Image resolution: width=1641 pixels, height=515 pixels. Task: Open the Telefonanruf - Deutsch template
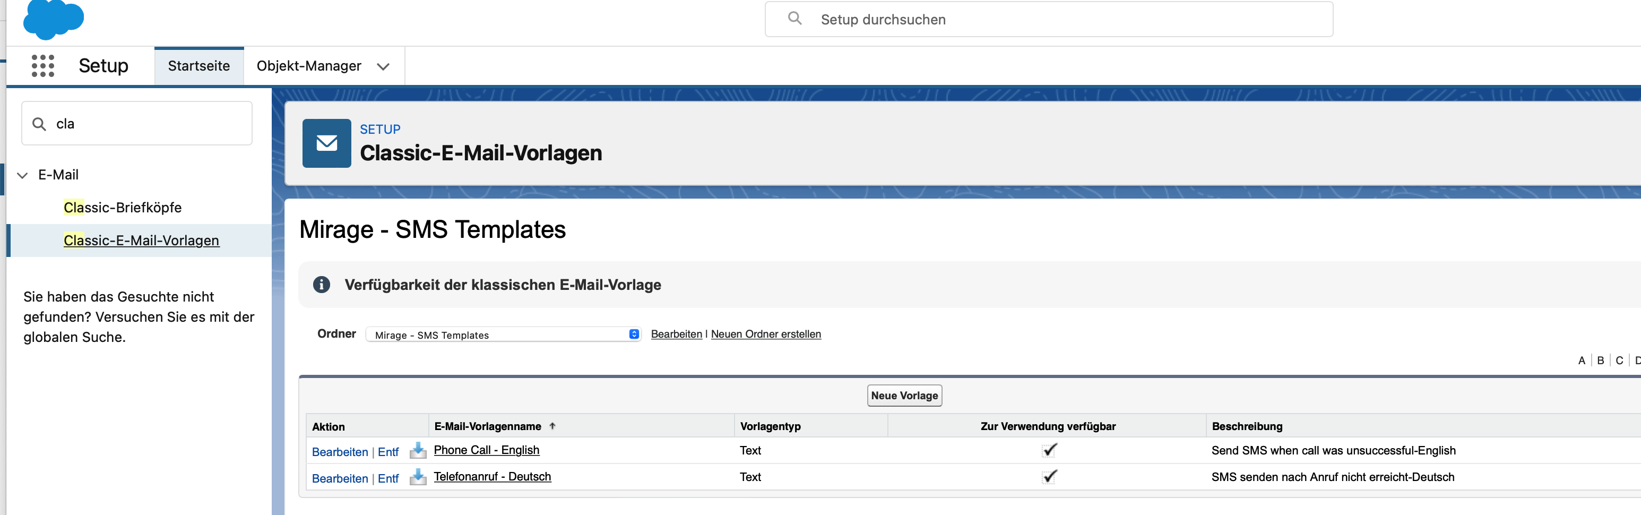[x=493, y=476]
